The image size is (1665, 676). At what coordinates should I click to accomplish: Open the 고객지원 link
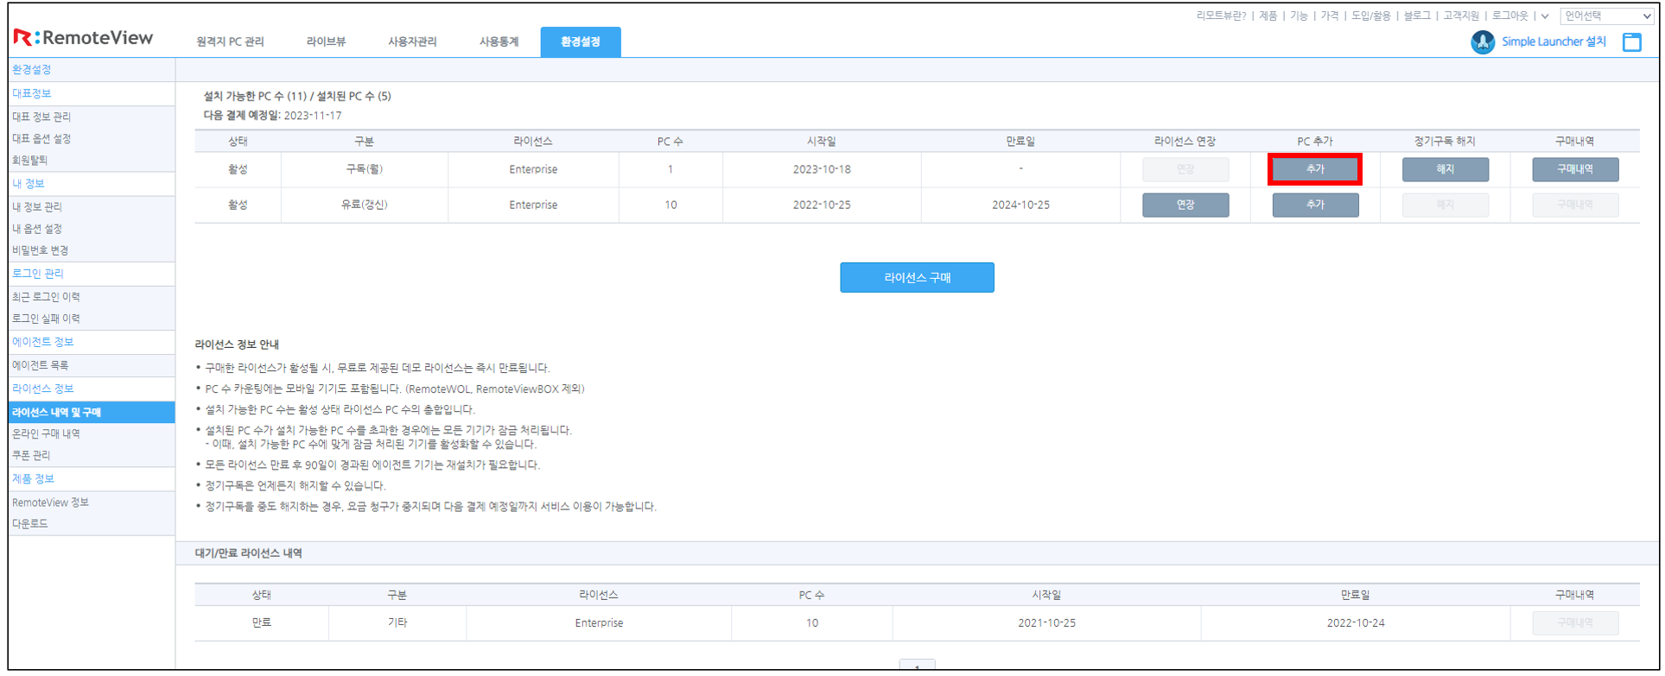pos(1461,16)
